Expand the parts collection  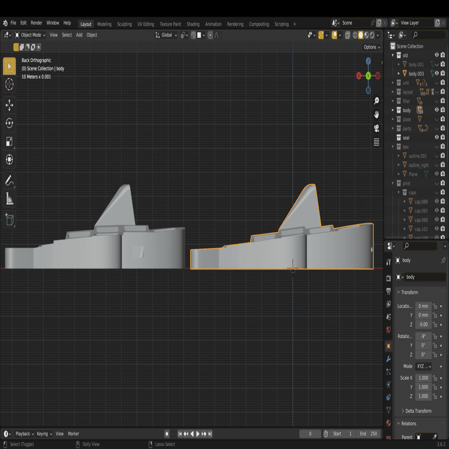click(393, 129)
